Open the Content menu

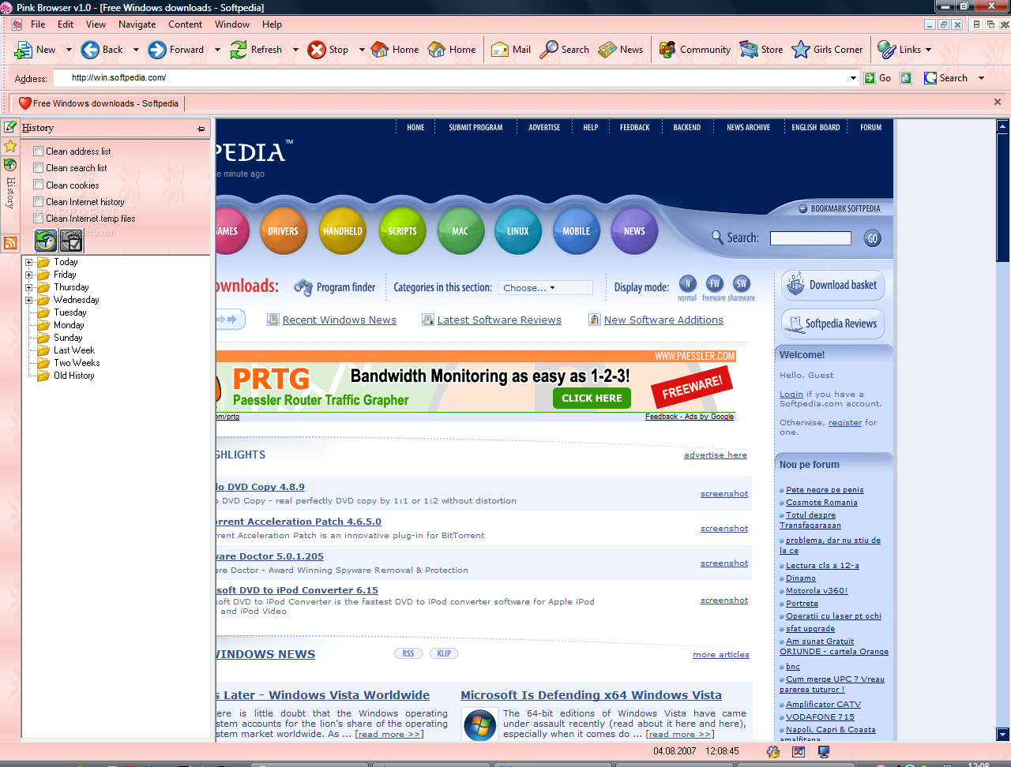click(186, 24)
